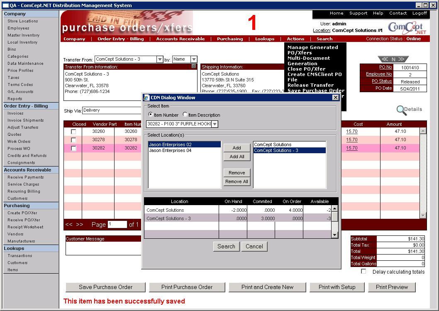Click the ComCept.NET logo
The width and height of the screenshot is (439, 311).
[x=407, y=28]
